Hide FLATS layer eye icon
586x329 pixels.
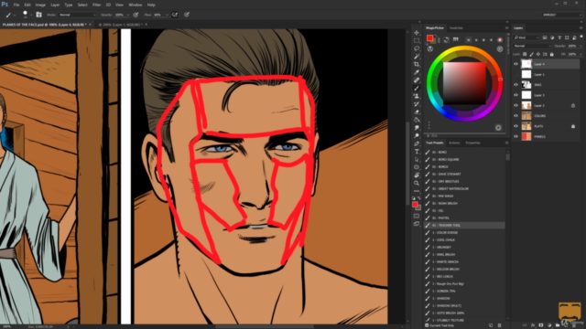pyautogui.click(x=516, y=126)
